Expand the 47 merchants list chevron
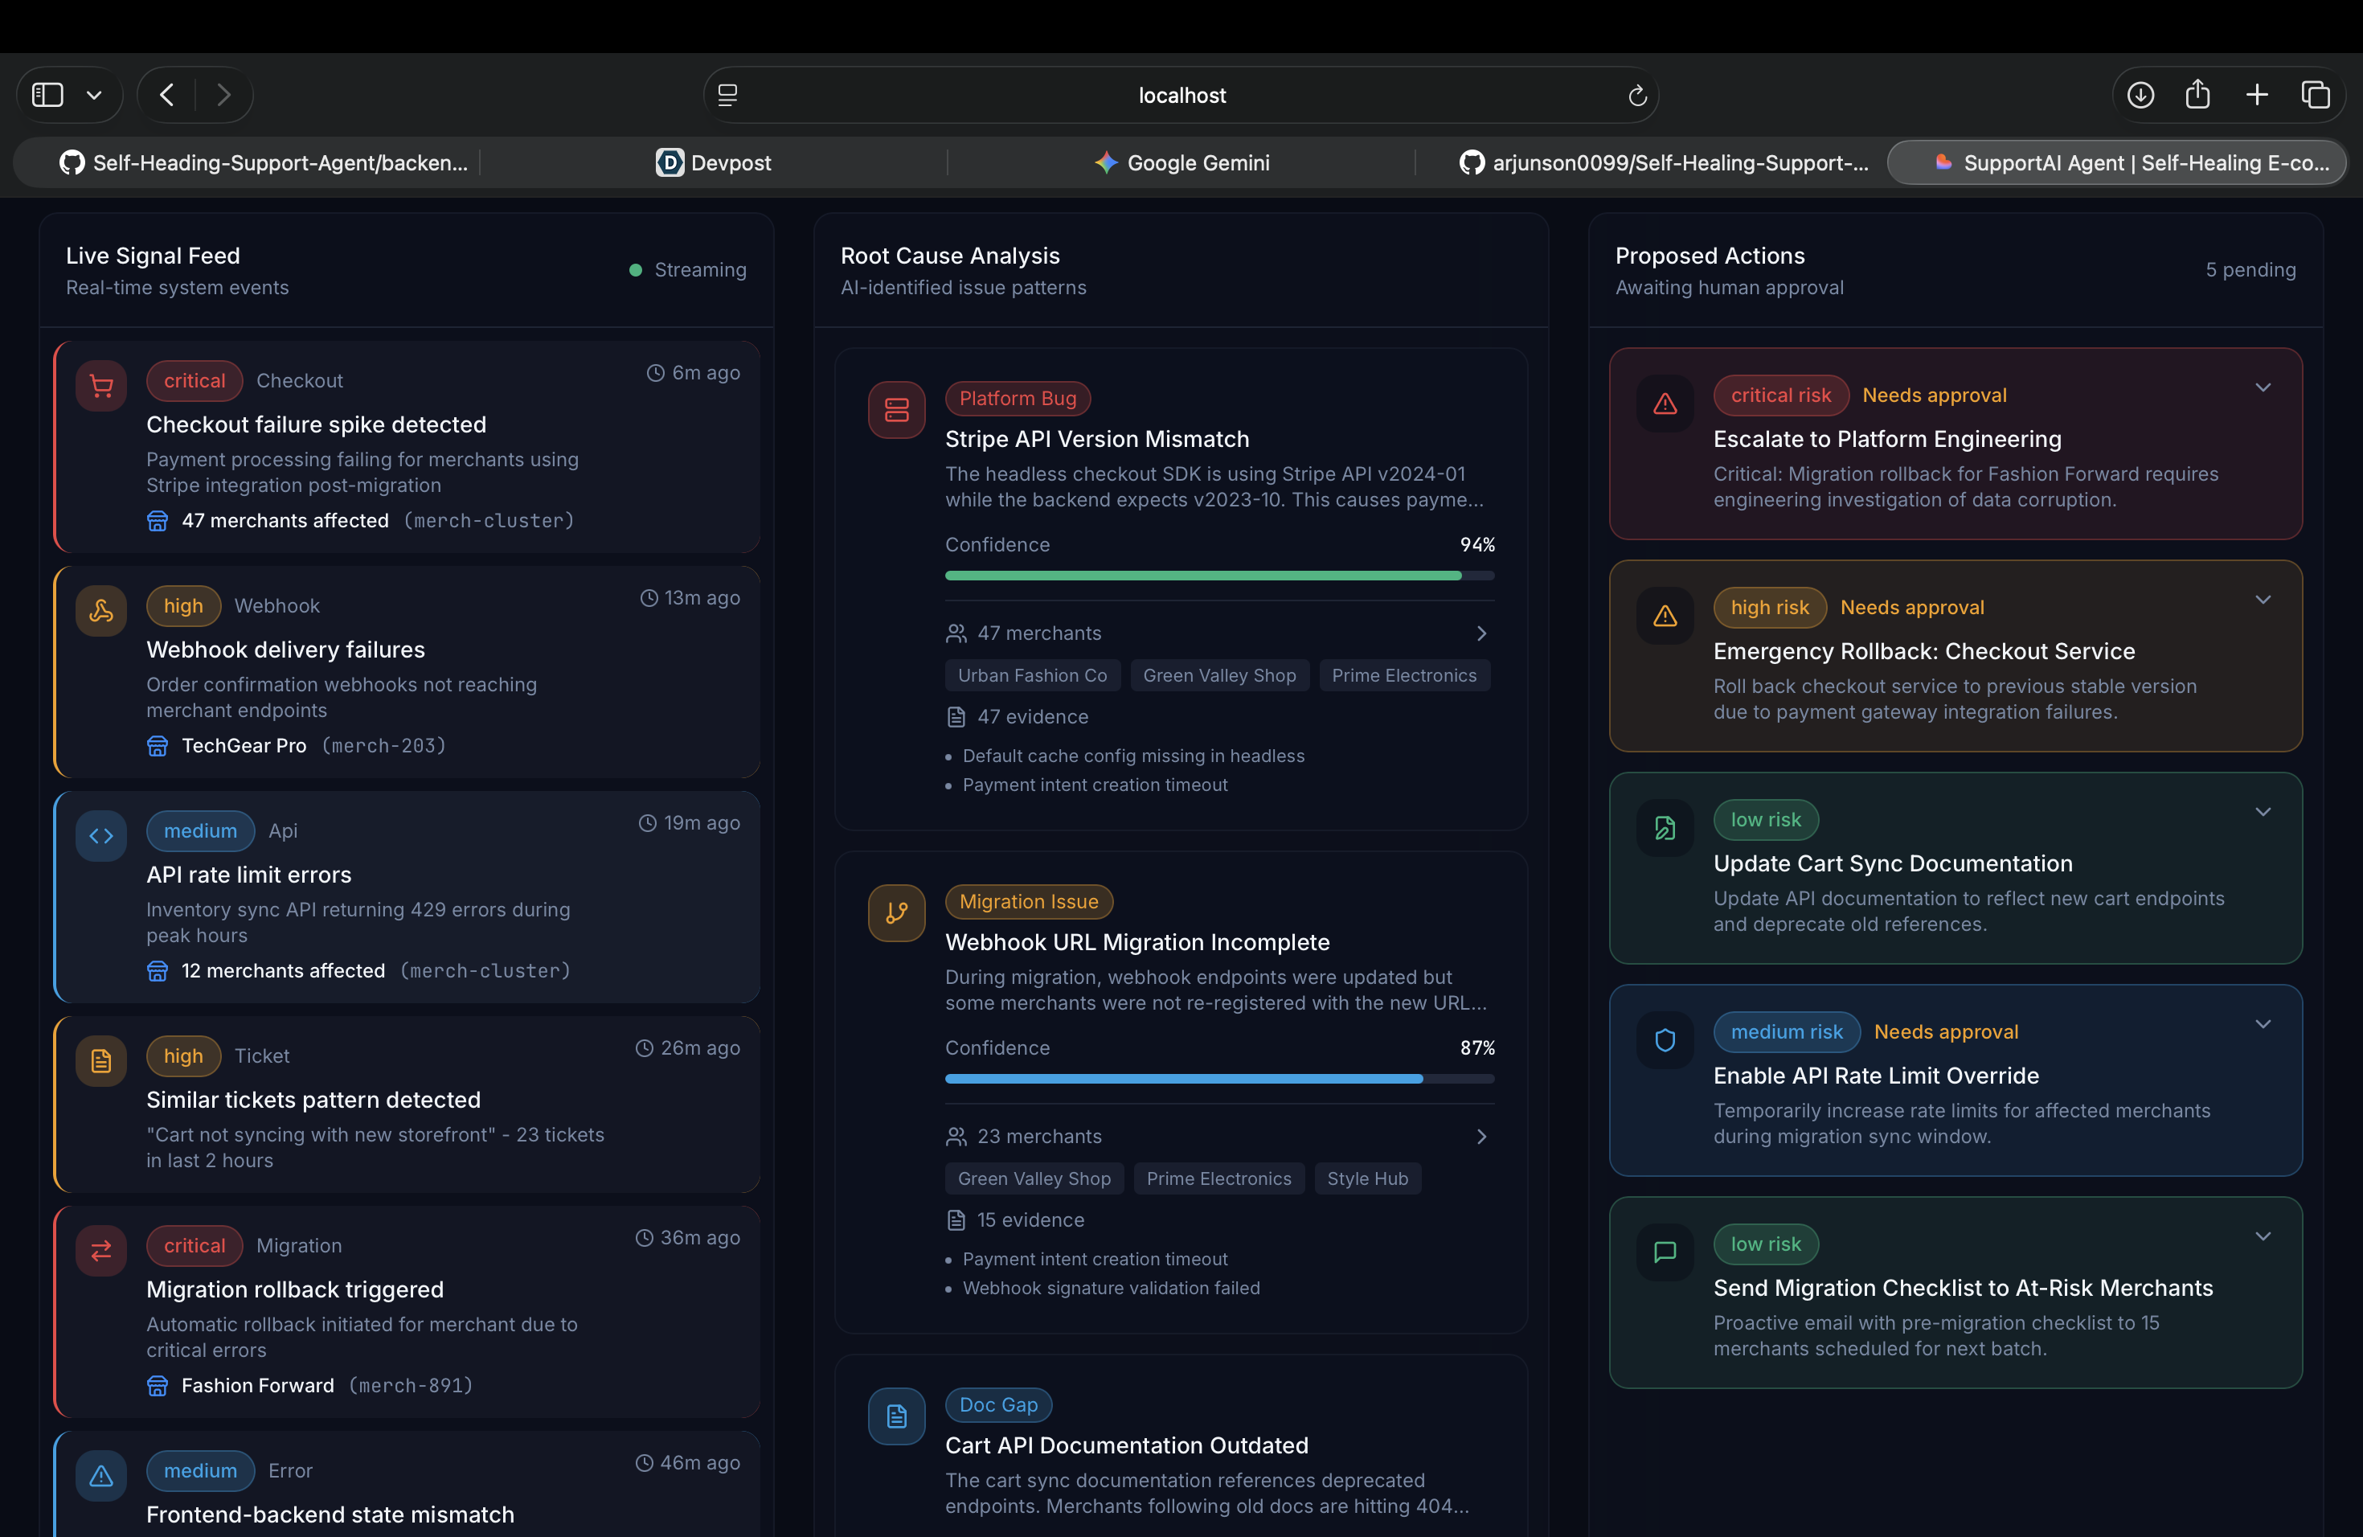This screenshot has height=1537, width=2363. tap(1481, 633)
